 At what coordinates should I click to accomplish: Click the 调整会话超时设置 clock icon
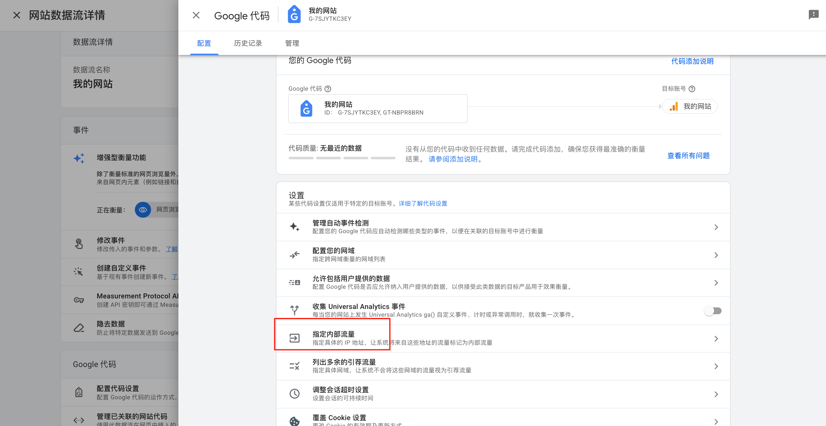point(294,393)
